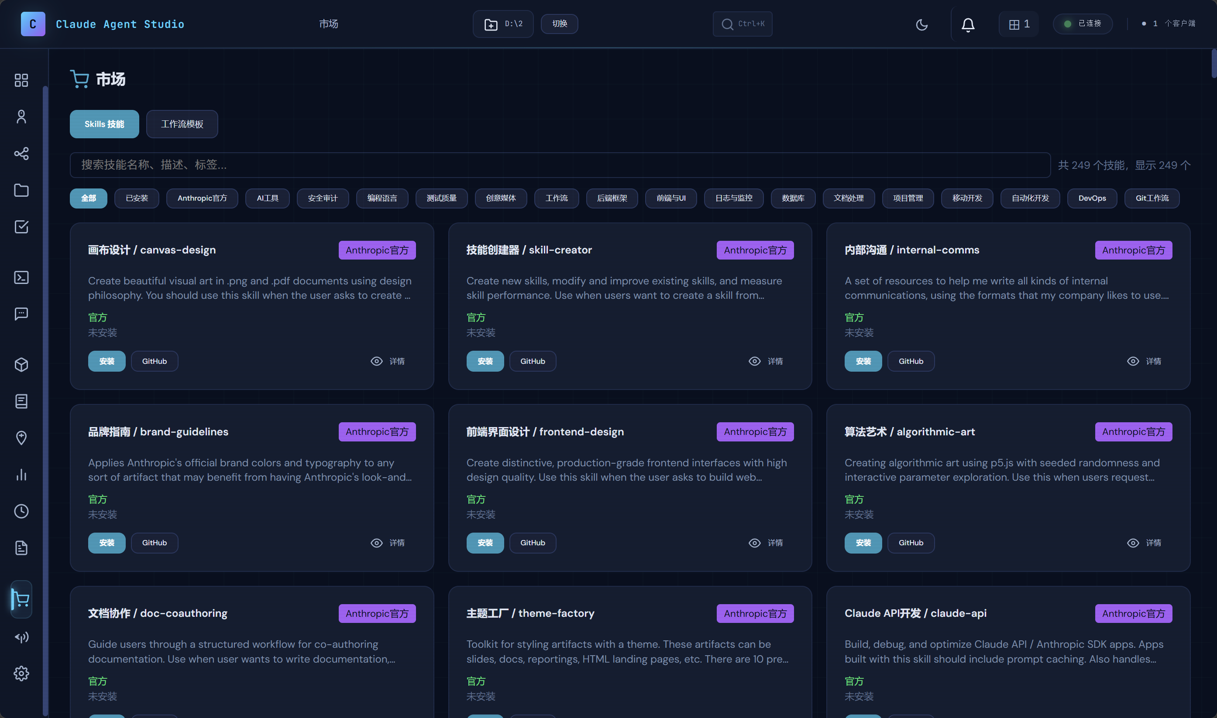Open the cube package icon in sidebar
The image size is (1217, 718).
(x=21, y=364)
